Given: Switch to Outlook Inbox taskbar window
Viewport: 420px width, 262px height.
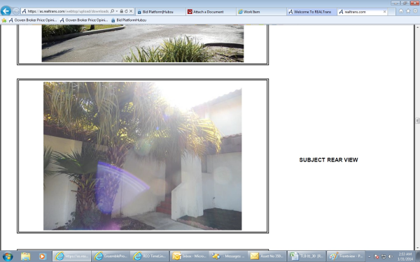Looking at the screenshot, I should pyautogui.click(x=189, y=256).
